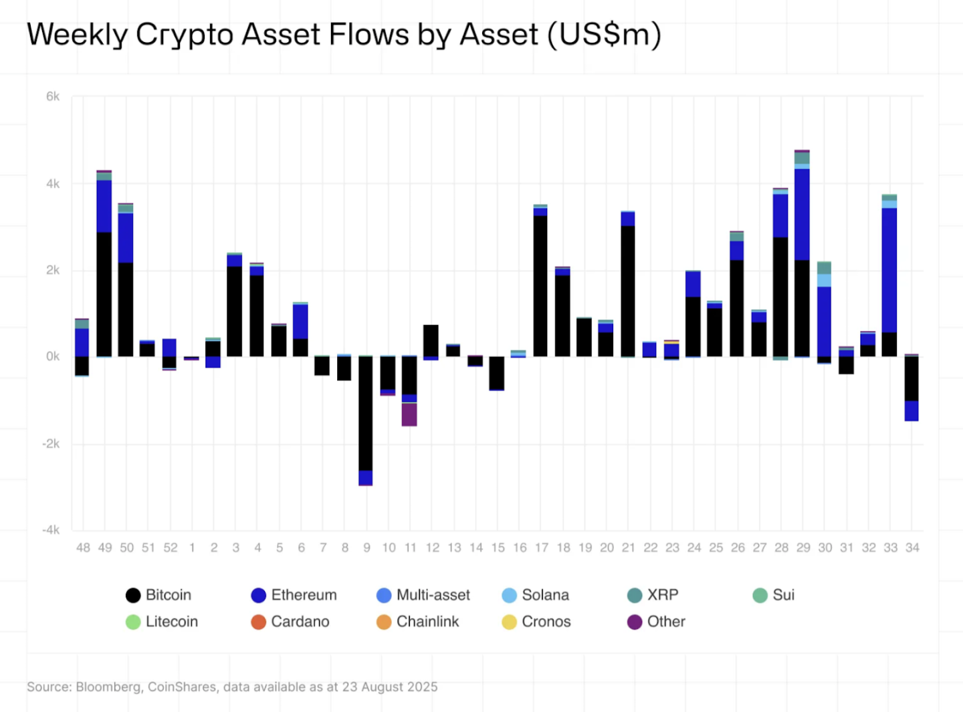Click the Cardano orange legend dot

coord(259,622)
